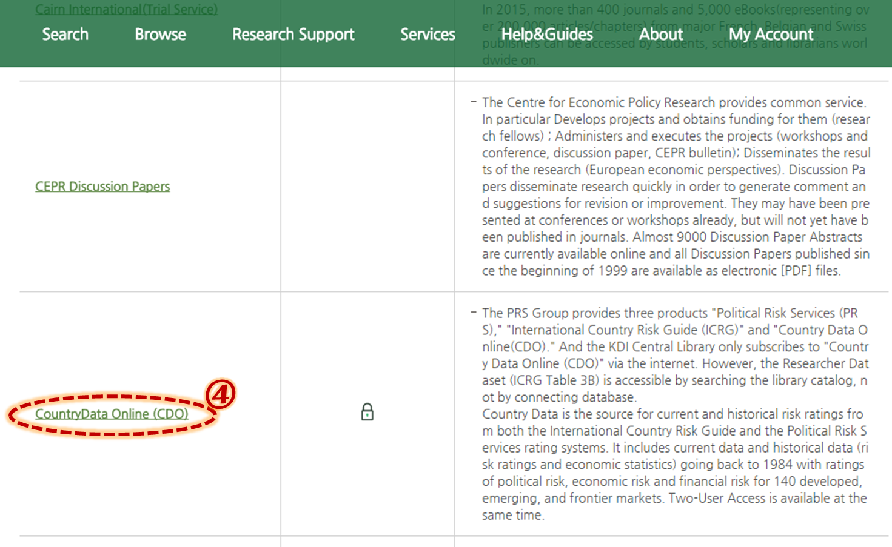Open the My Account menu
892x547 pixels.
coord(771,35)
